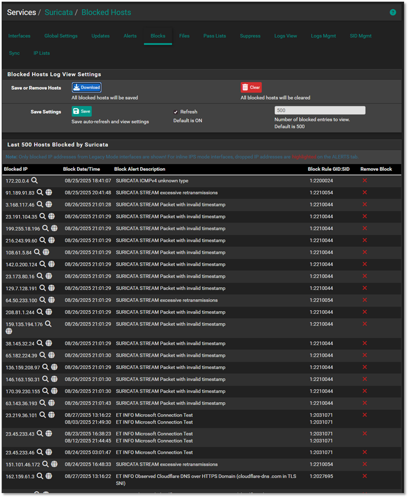Follow the Blocked Hosts breadcrumb link
The height and width of the screenshot is (498, 409).
pyautogui.click(x=106, y=12)
